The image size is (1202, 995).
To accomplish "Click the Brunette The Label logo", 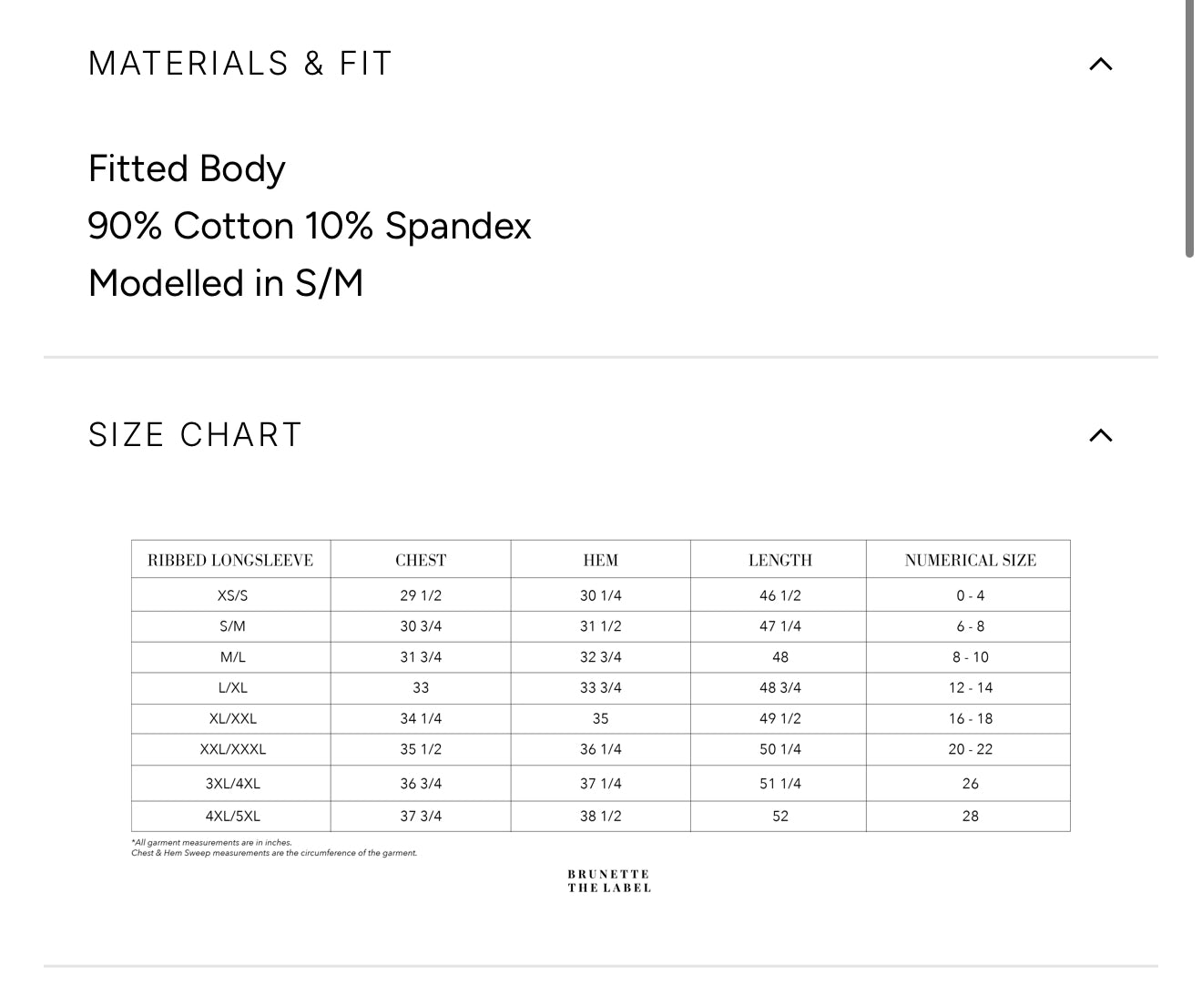I will 609,880.
